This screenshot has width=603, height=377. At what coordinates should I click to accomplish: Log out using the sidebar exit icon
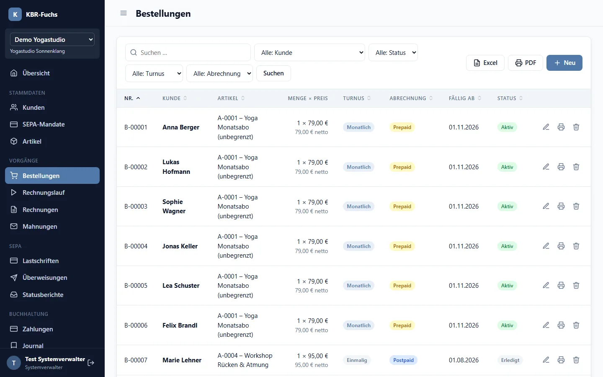91,363
